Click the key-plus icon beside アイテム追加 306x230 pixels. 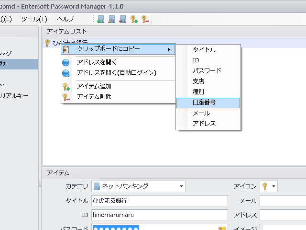click(x=66, y=87)
